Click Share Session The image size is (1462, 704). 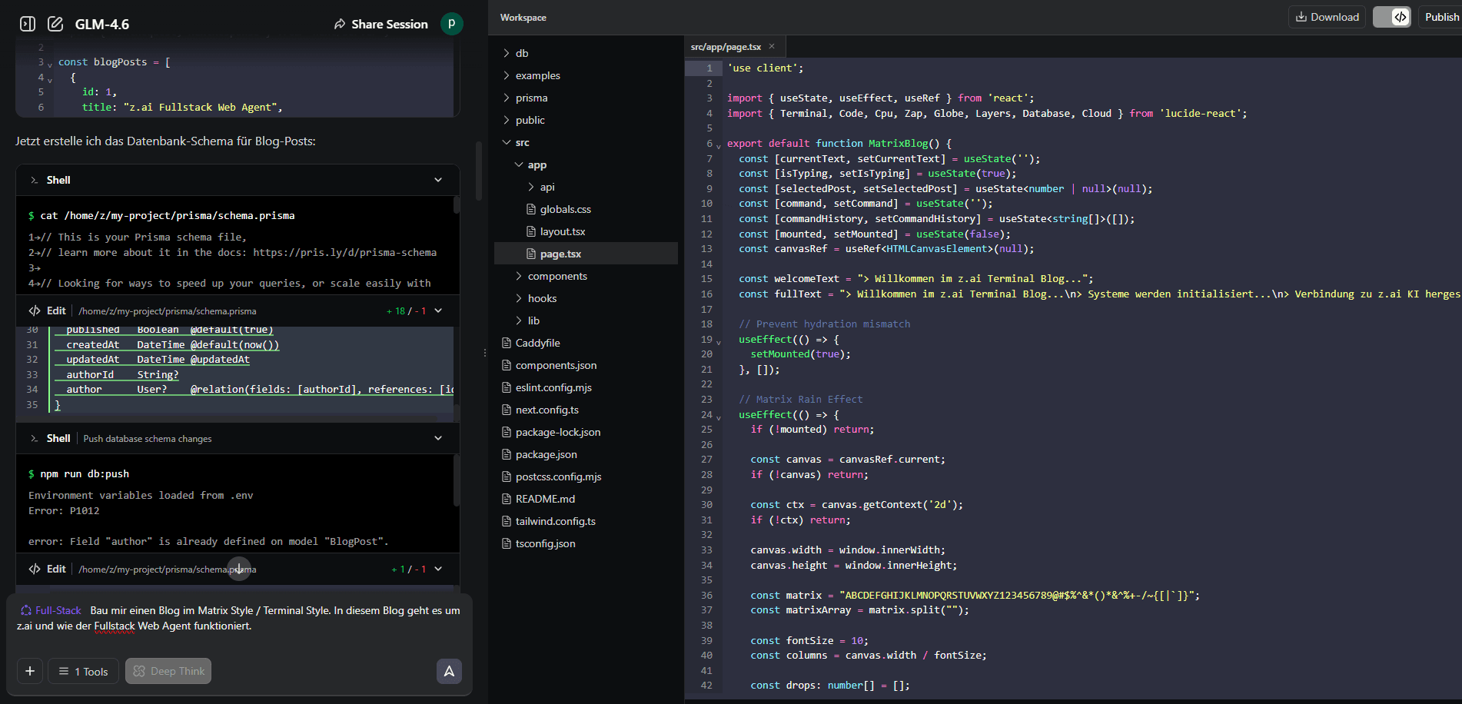(x=389, y=24)
